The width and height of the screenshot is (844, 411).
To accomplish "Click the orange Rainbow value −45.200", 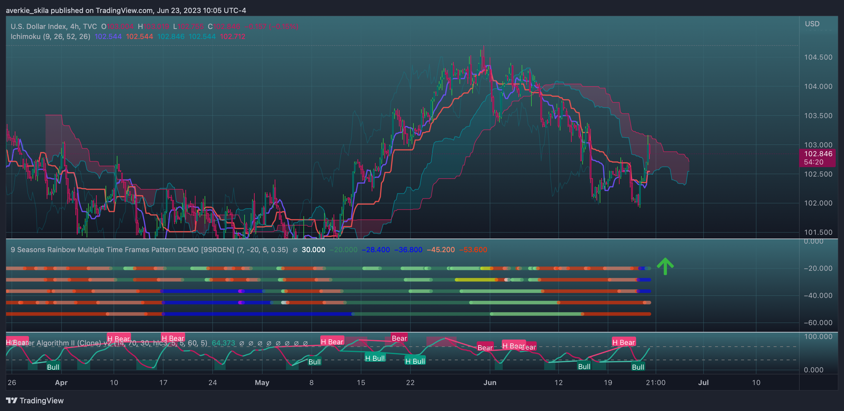I will (441, 250).
